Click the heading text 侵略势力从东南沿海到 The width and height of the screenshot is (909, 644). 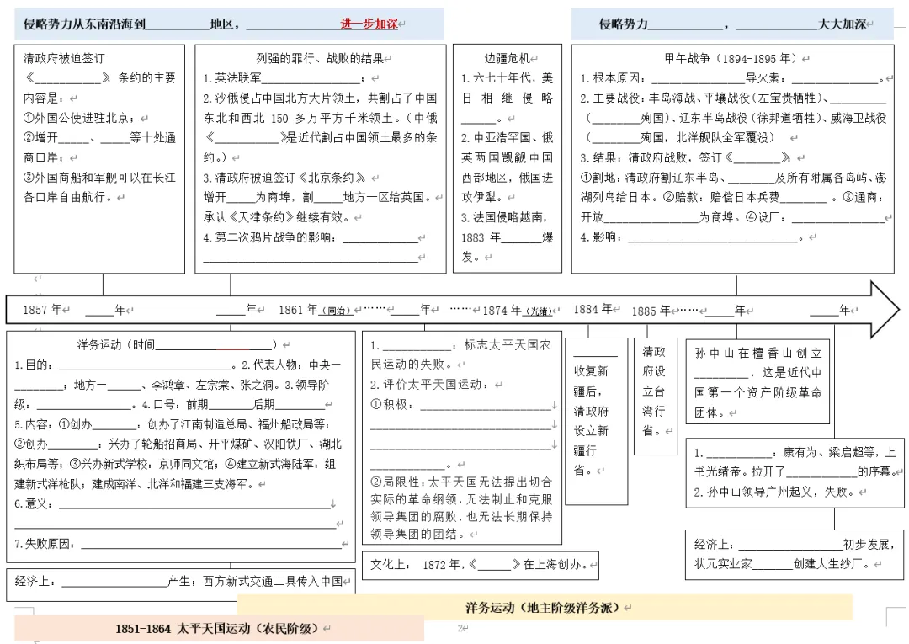click(84, 24)
